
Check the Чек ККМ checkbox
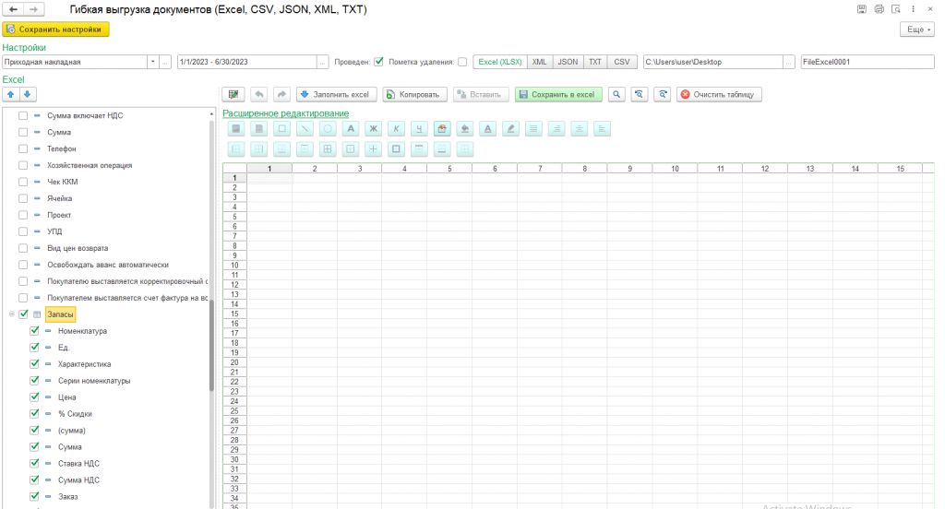[23, 182]
